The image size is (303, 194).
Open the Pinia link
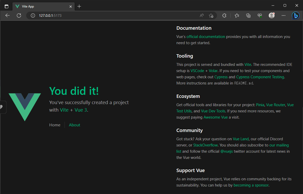tap(260, 105)
